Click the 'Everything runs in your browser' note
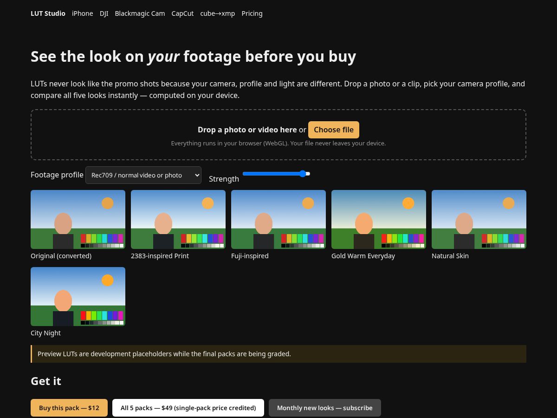Viewport: 557px width, 418px height. coord(278,143)
